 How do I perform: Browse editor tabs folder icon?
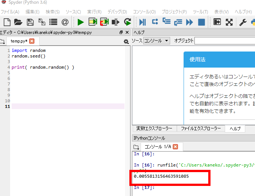coord(3,41)
